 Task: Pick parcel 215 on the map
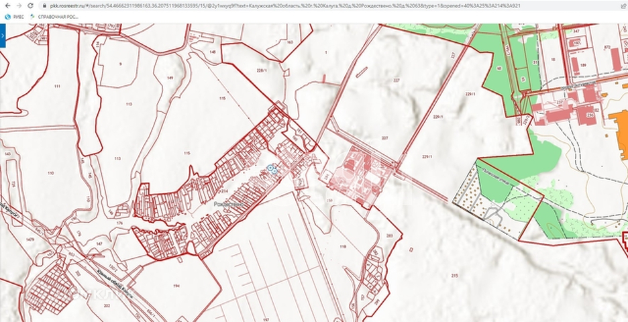click(x=455, y=276)
